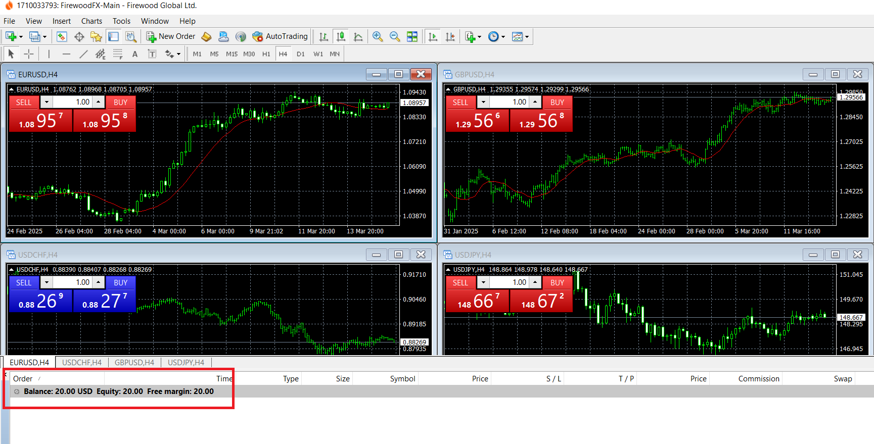The width and height of the screenshot is (874, 444).
Task: Expand the indicators list dropdown
Action: [479, 36]
